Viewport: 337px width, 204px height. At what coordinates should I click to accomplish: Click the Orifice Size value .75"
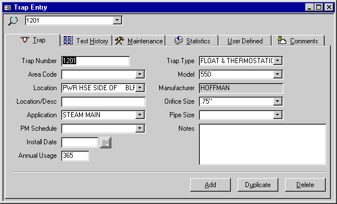[x=206, y=101]
